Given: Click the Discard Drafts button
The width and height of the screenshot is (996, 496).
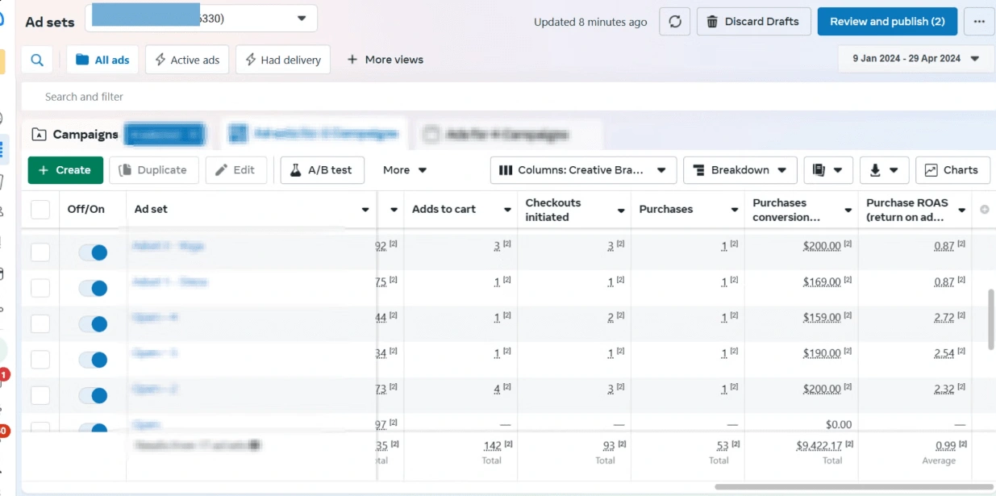Looking at the screenshot, I should (752, 22).
